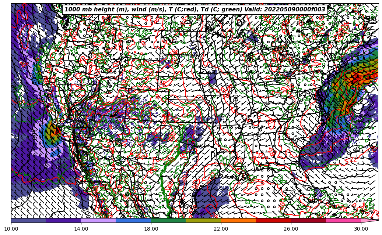Image resolution: width=382 pixels, height=235 pixels.
Task: Select the indigo colorbar segment
Action: point(63,220)
